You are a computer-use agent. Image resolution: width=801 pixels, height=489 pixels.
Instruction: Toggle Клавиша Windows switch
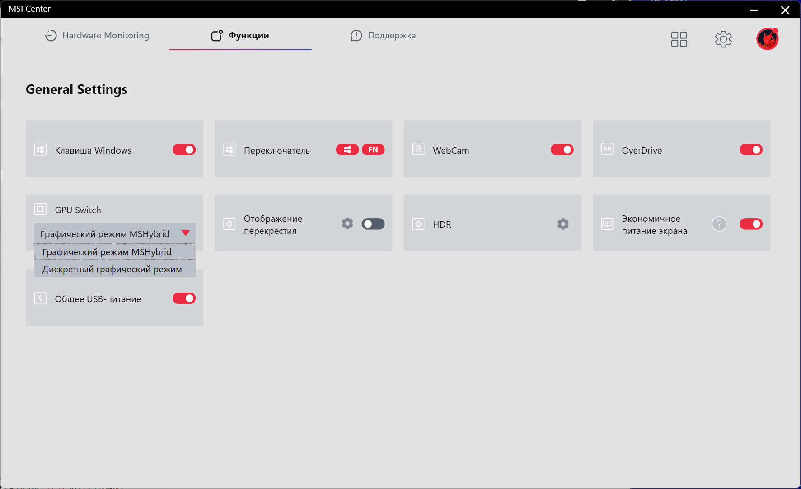184,150
